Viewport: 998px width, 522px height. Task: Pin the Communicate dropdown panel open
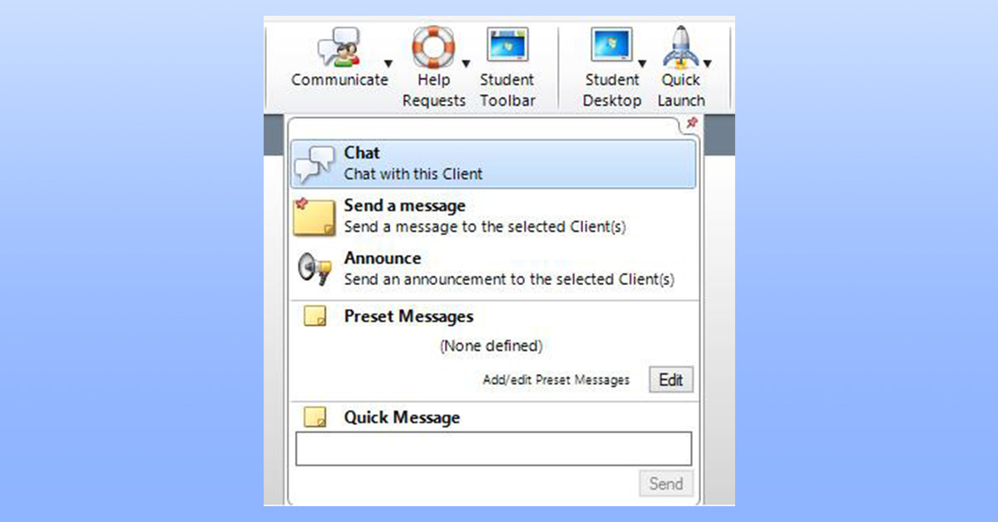tap(691, 123)
